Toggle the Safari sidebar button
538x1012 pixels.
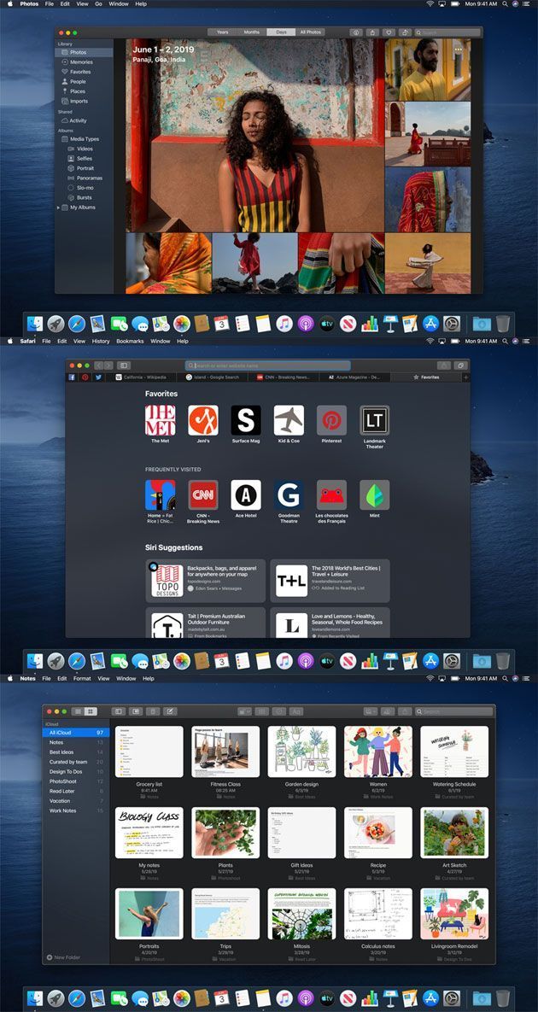124,366
